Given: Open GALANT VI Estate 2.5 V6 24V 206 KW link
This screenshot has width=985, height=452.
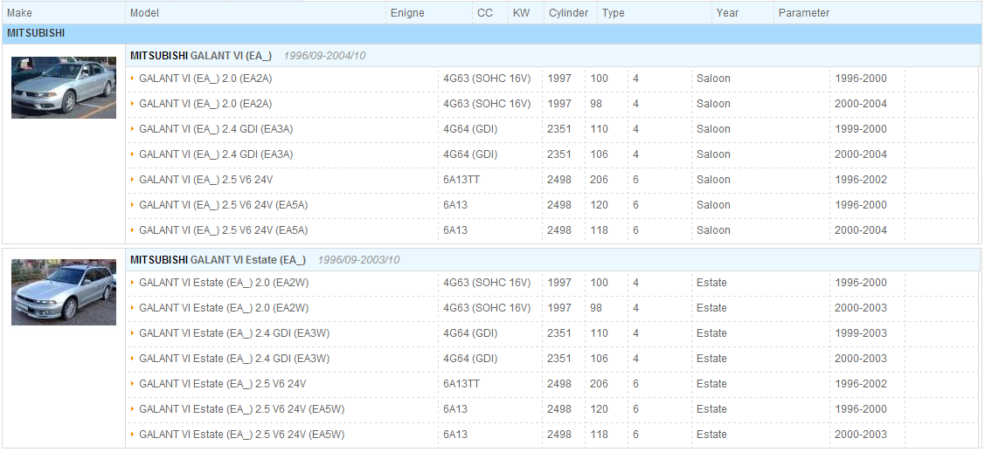Looking at the screenshot, I should [x=222, y=383].
